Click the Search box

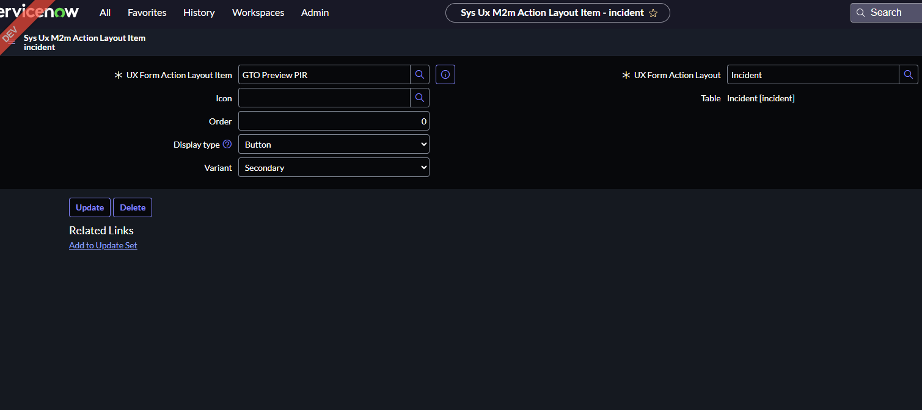[886, 12]
